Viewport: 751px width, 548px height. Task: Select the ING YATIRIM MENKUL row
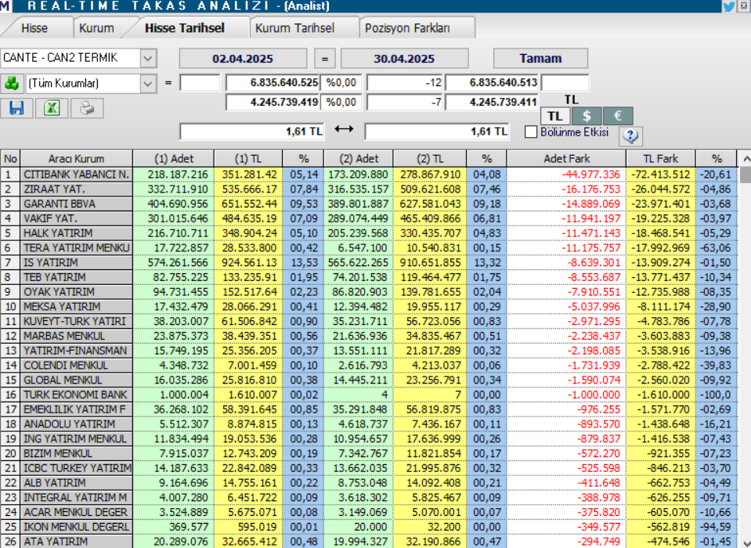click(x=369, y=439)
